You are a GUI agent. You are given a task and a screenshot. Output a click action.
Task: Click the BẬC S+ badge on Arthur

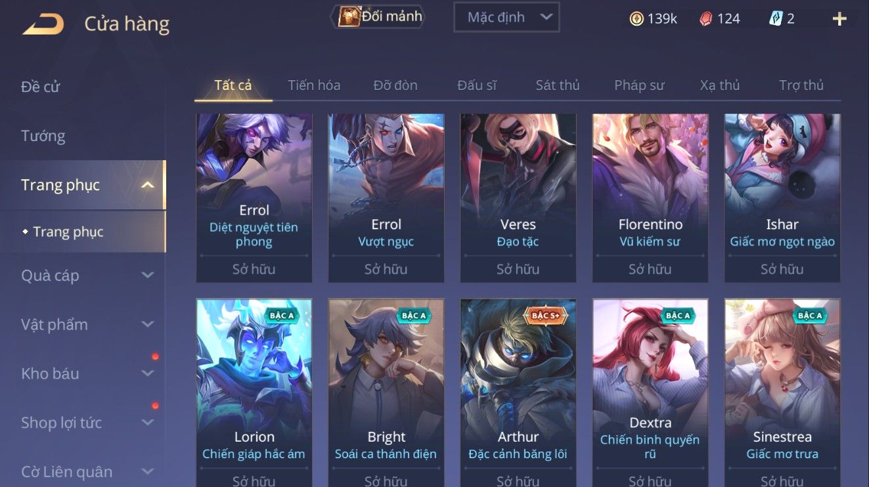(x=545, y=316)
